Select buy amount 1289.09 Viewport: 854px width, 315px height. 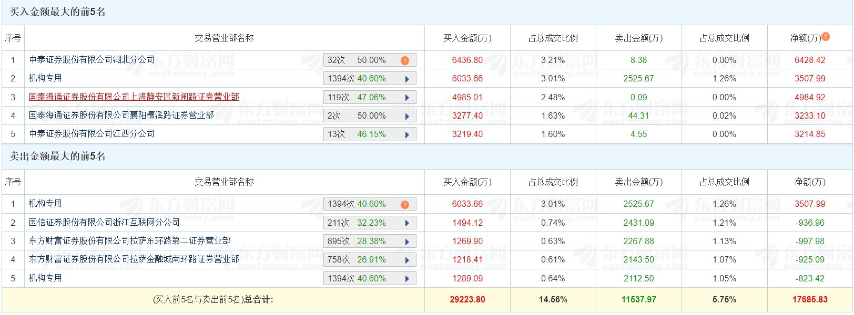(467, 279)
